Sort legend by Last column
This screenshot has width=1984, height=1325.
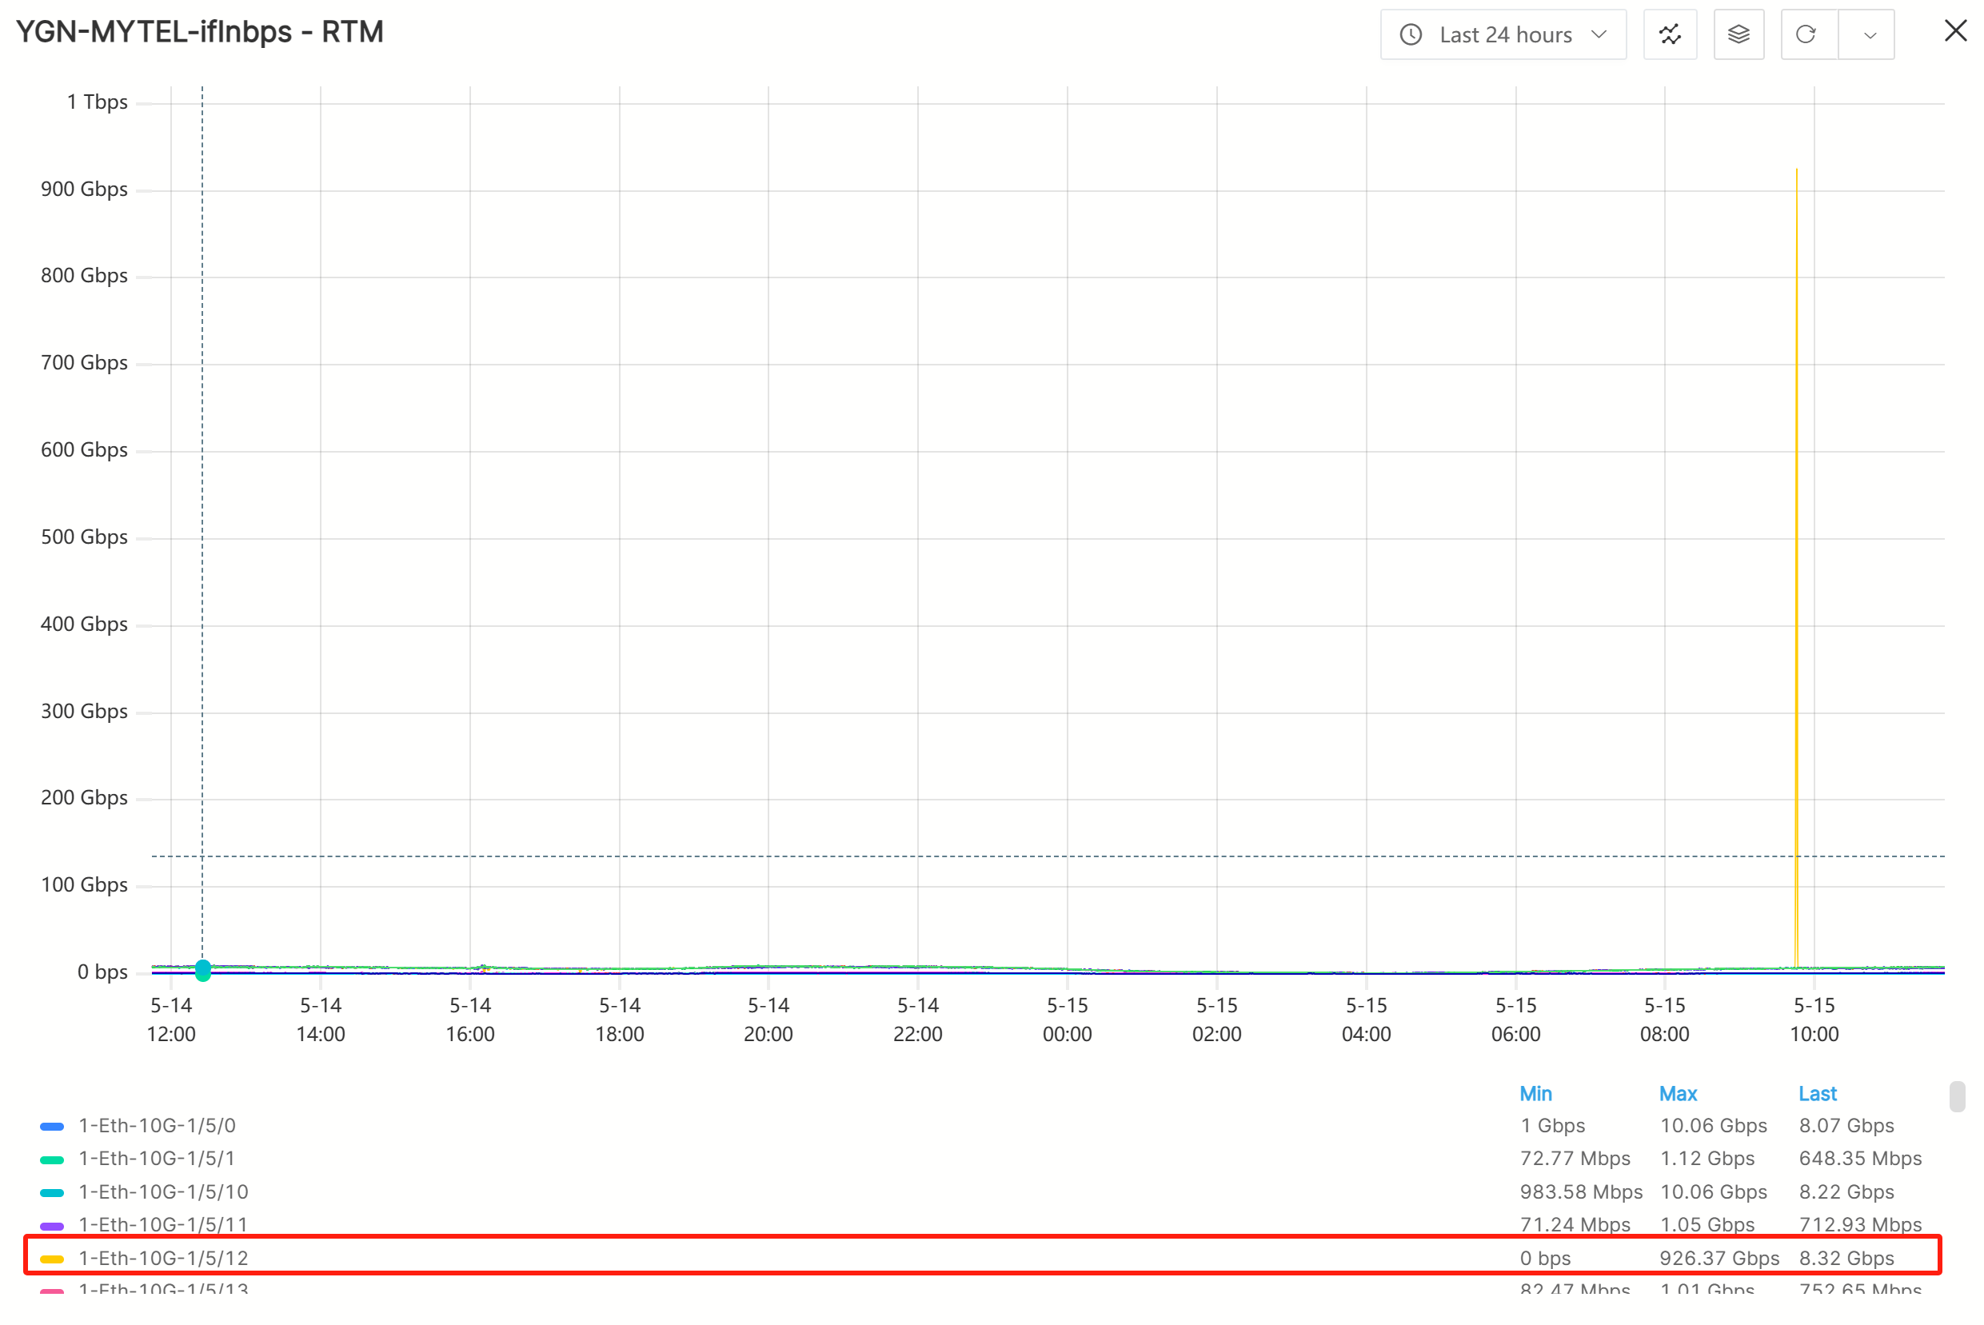[x=1817, y=1093]
